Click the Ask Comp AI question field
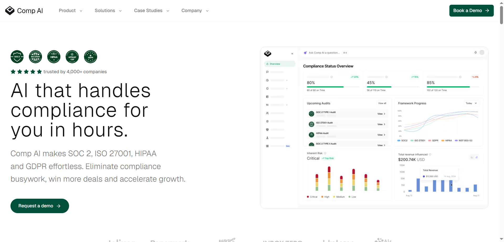This screenshot has width=504, height=242. [x=325, y=53]
